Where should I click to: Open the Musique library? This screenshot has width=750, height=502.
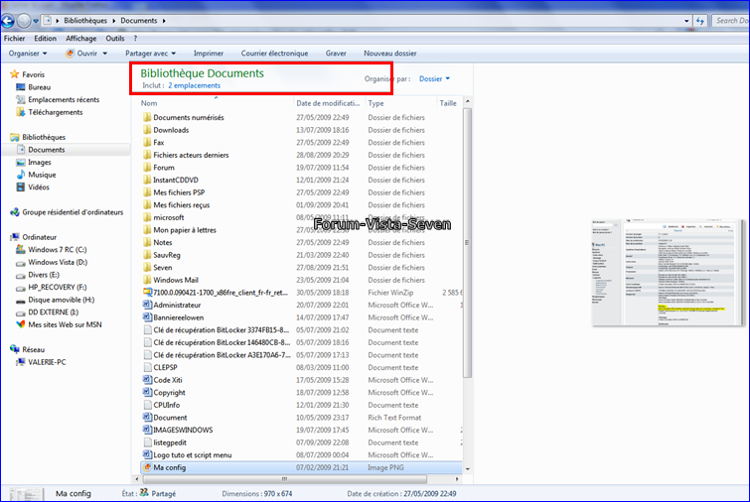point(42,175)
